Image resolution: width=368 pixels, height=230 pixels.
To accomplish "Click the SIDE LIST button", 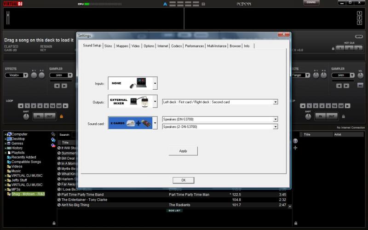I will point(175,211).
